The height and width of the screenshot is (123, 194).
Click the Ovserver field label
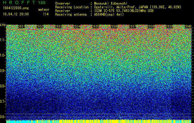[x=63, y=3]
